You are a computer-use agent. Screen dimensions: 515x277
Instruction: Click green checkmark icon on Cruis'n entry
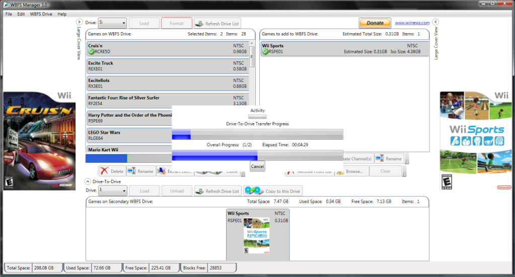[91, 51]
